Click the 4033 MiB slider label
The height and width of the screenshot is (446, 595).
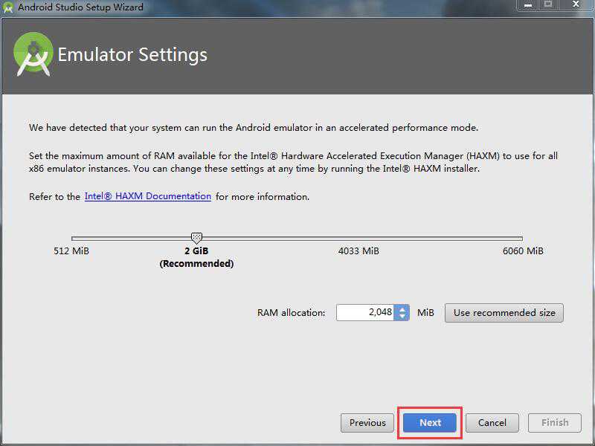(x=358, y=251)
